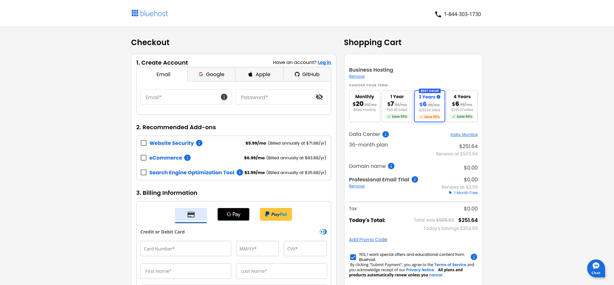The image size is (614, 285).
Task: Click Add Promo Code link
Action: (368, 240)
